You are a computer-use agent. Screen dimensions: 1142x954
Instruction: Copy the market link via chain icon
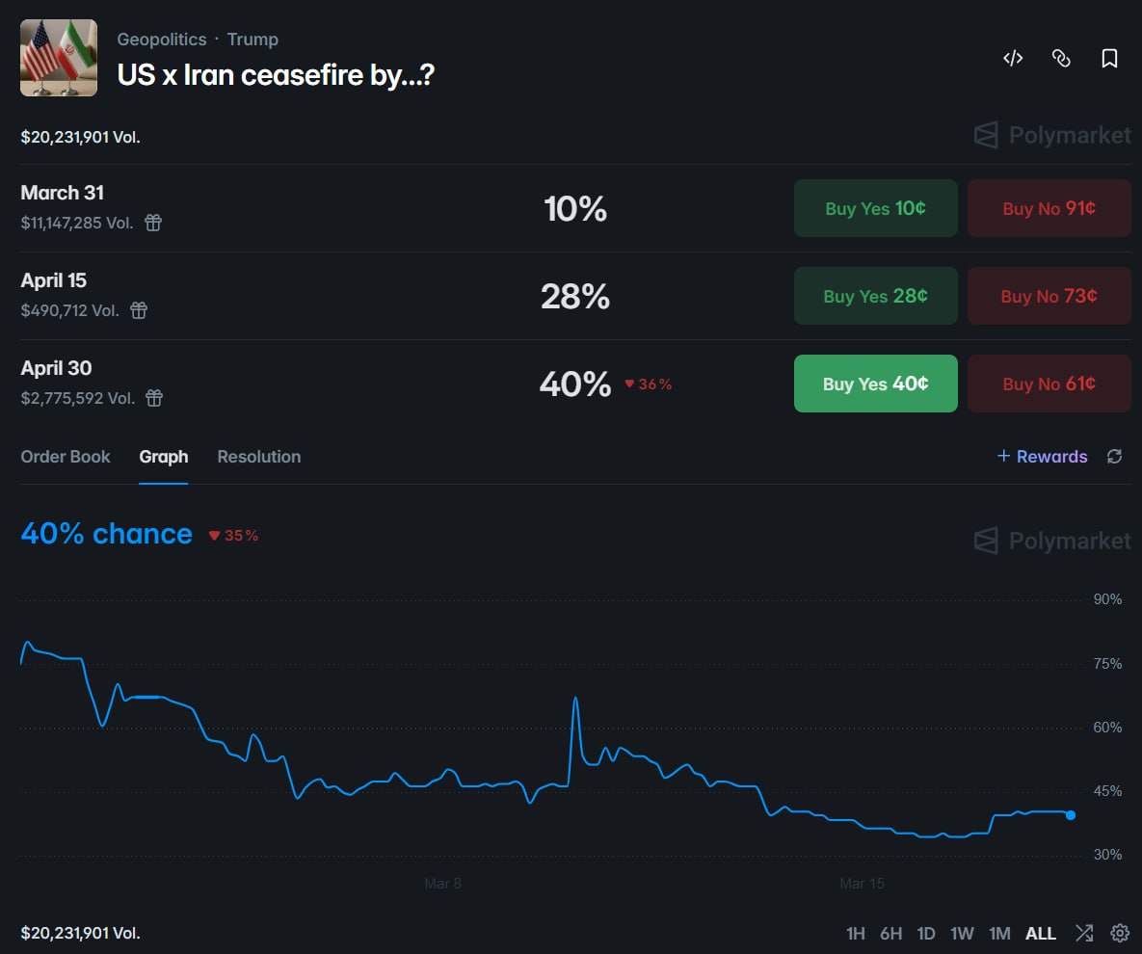coord(1061,58)
